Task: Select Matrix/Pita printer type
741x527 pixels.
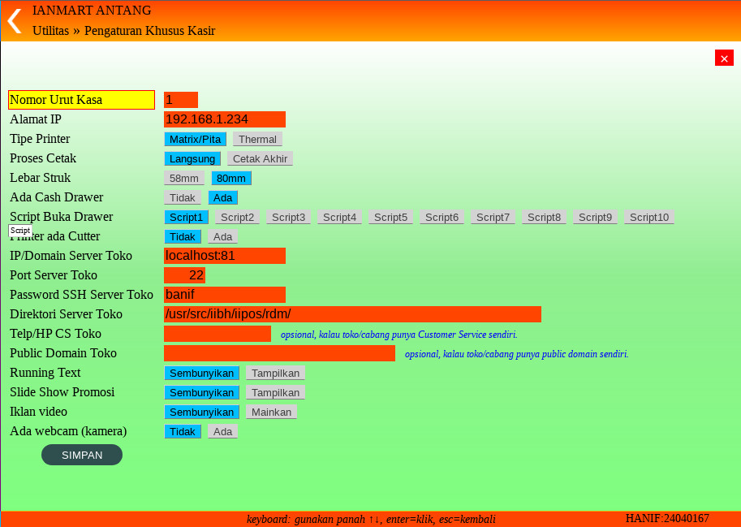Action: [x=195, y=139]
